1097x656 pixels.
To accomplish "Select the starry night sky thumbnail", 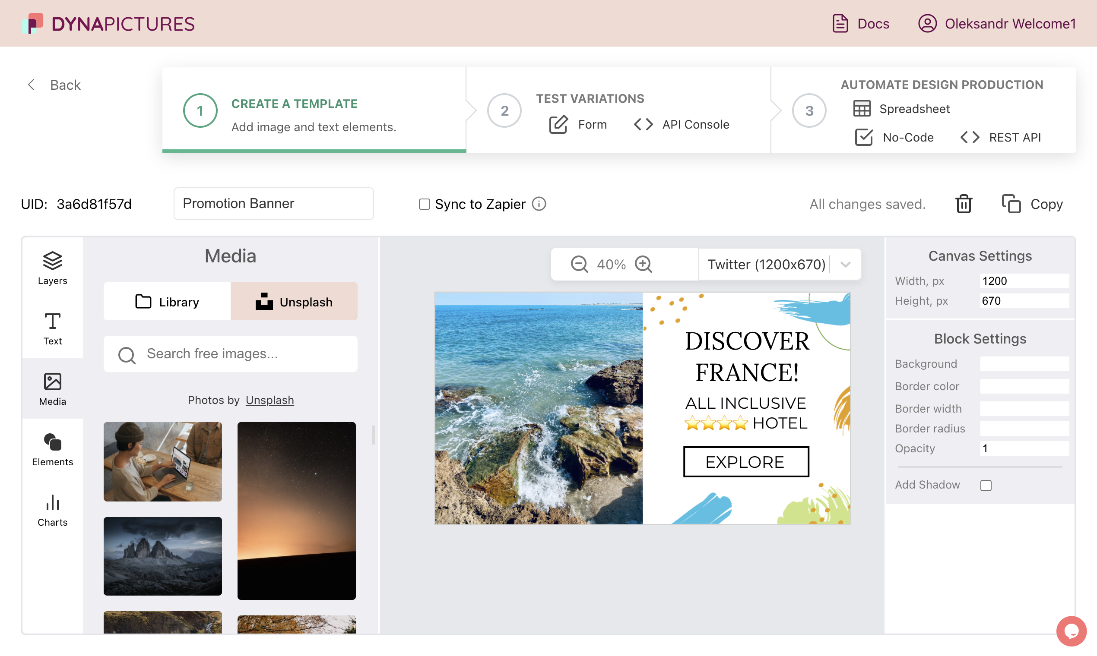I will 296,511.
